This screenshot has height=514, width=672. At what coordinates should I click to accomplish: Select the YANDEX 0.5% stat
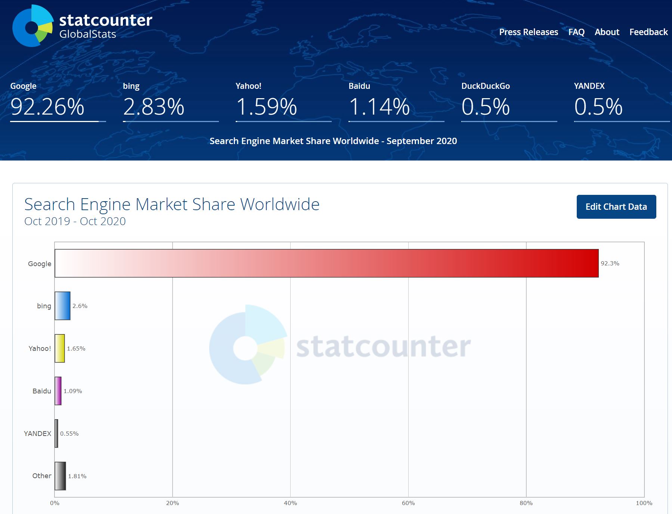622,101
